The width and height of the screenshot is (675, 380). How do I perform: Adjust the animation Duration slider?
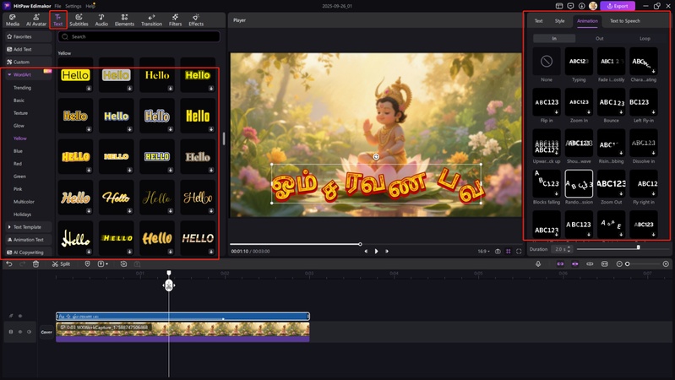click(x=638, y=248)
